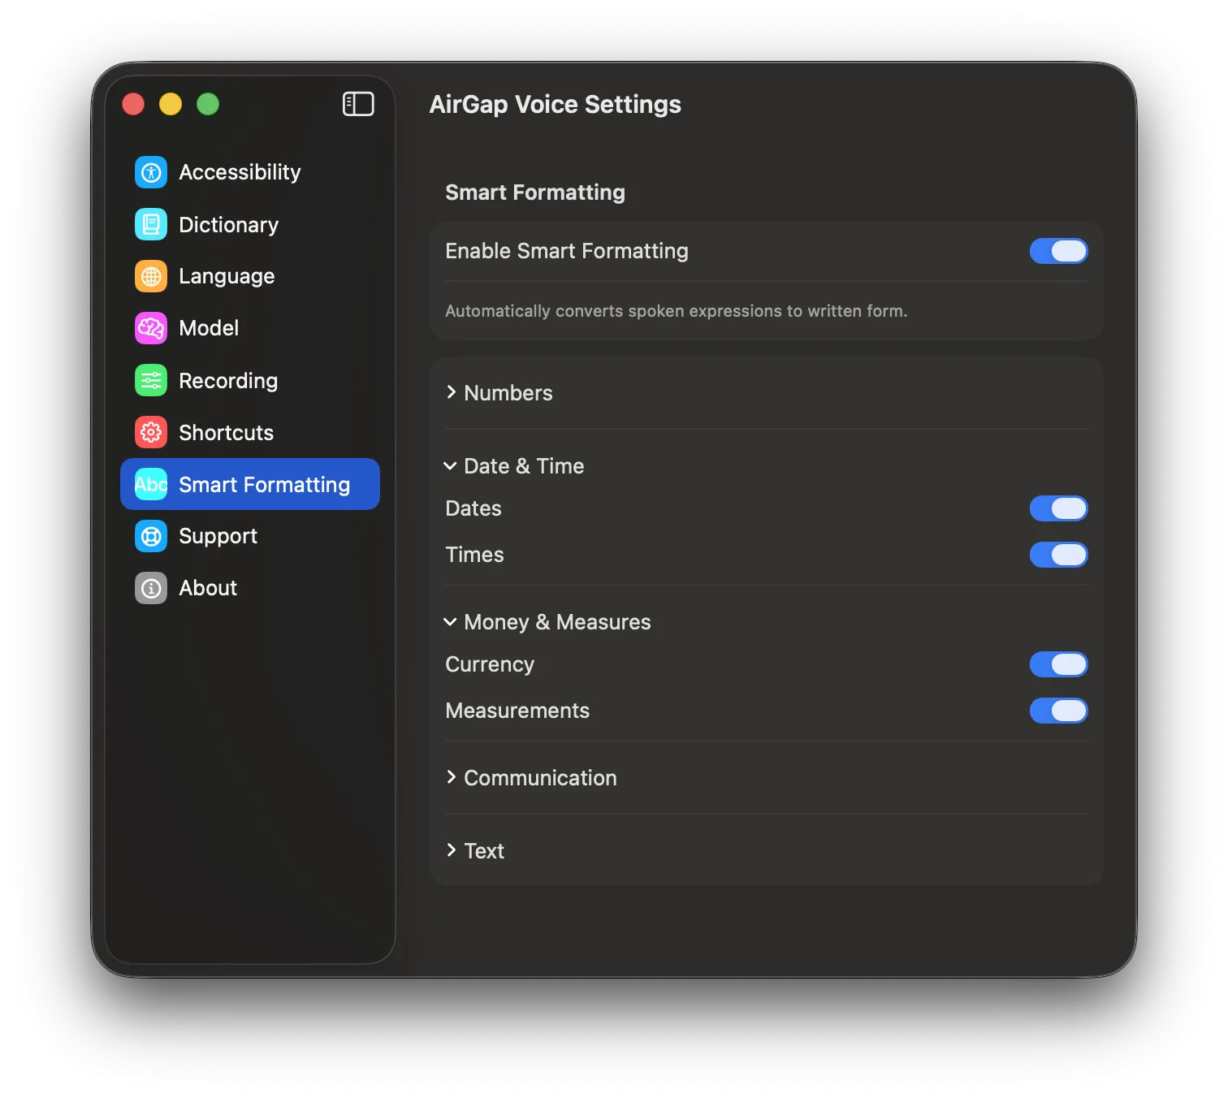This screenshot has height=1098, width=1228.
Task: Click the Model brain icon
Action: [x=151, y=328]
